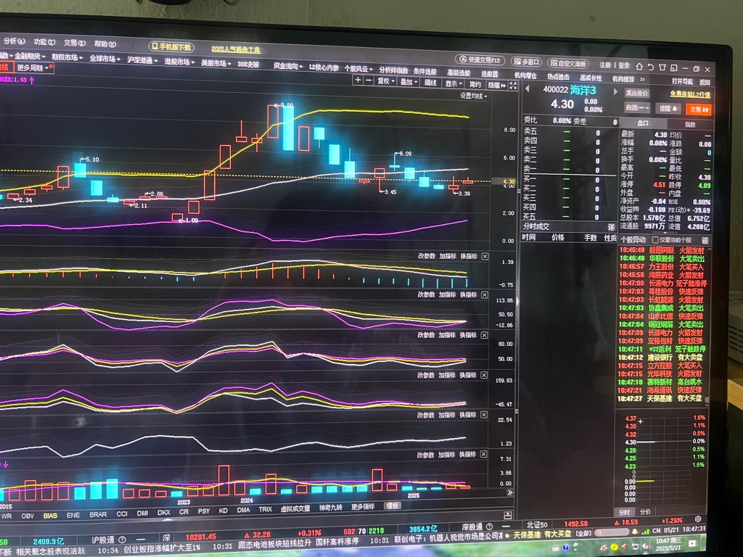Click 提醒 button
This screenshot has height=557, width=743.
[x=668, y=109]
